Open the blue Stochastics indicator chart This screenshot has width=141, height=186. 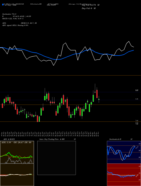coord(124,152)
